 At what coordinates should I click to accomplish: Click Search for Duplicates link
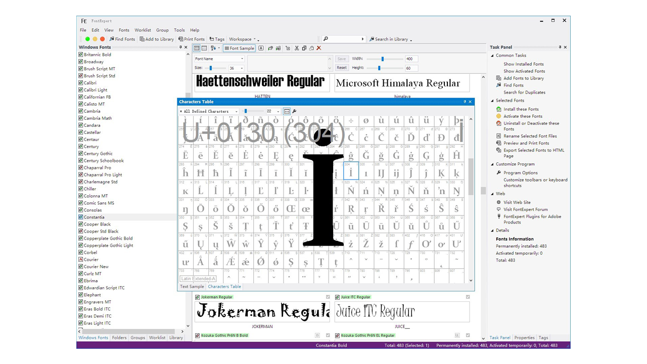click(x=524, y=93)
